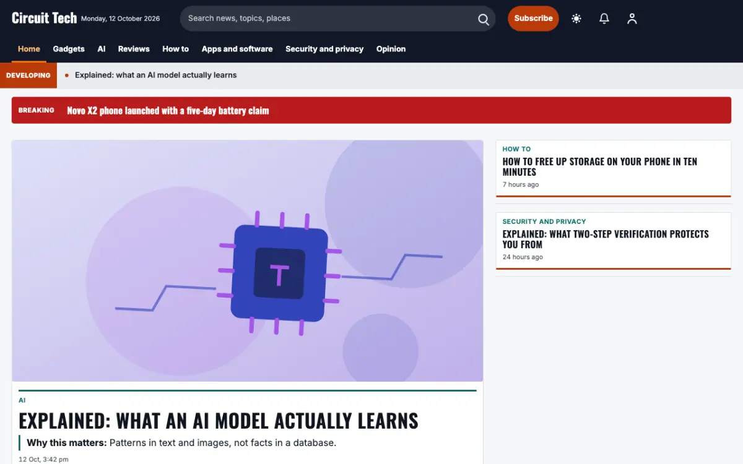Click the red BREAKING label
Viewport: 743px width, 464px height.
pyautogui.click(x=37, y=110)
